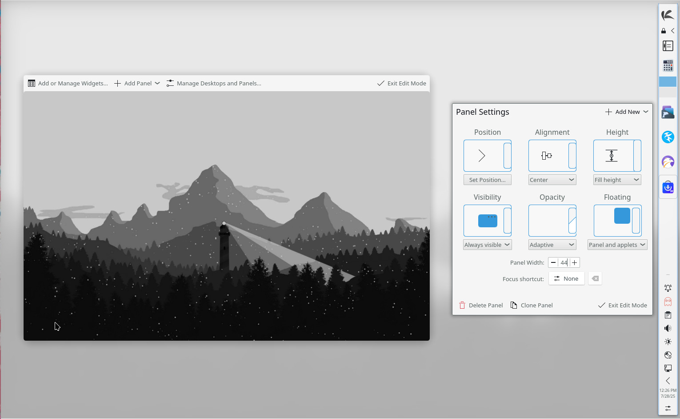
Task: Click Clone Panel
Action: tap(532, 305)
